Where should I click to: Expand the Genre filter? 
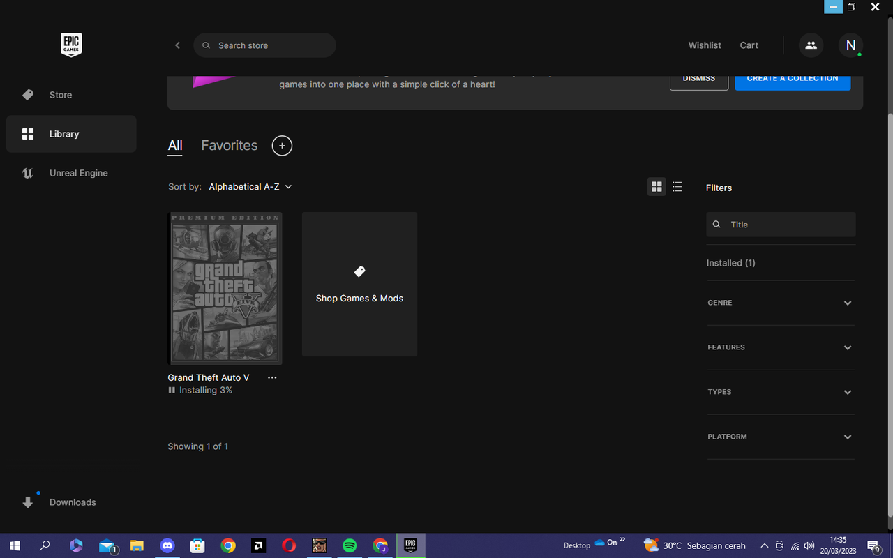780,303
